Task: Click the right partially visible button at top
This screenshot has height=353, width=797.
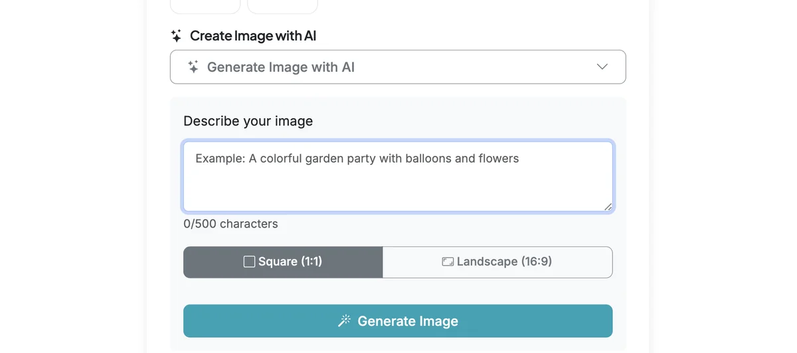Action: [x=282, y=7]
